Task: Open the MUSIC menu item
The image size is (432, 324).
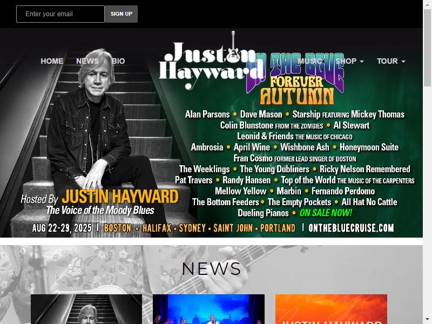Action: coord(310,61)
